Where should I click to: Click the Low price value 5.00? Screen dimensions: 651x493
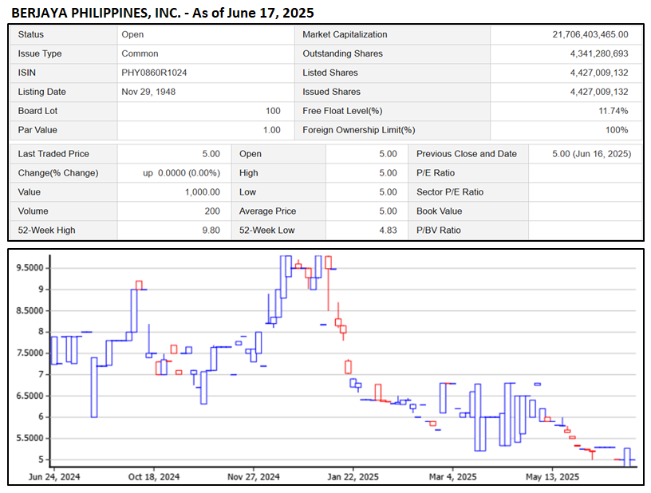tap(388, 192)
